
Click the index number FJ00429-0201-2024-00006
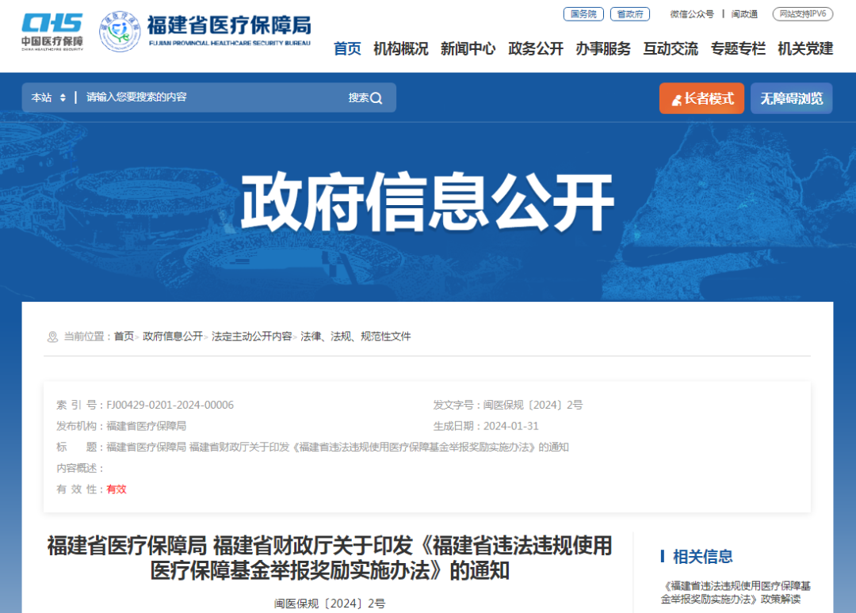click(170, 405)
